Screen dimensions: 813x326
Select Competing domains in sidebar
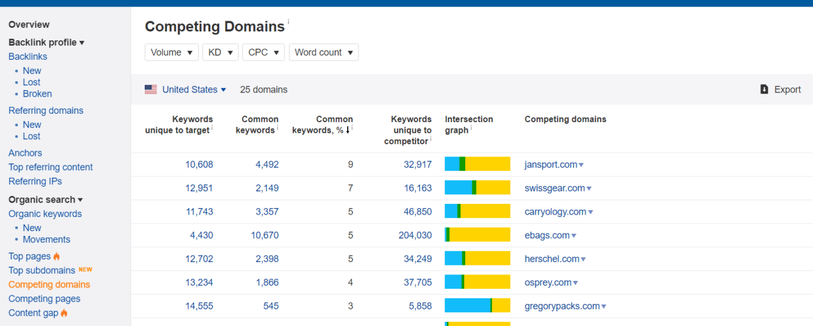[x=49, y=285]
